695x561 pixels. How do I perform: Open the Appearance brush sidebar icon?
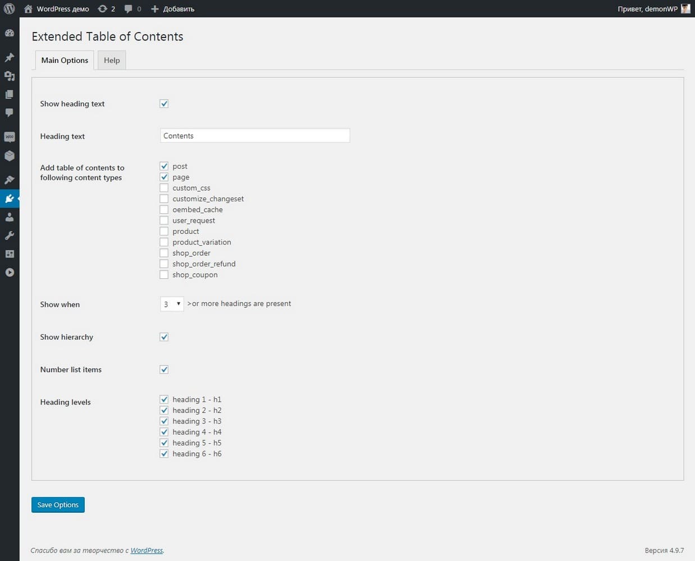(10, 180)
